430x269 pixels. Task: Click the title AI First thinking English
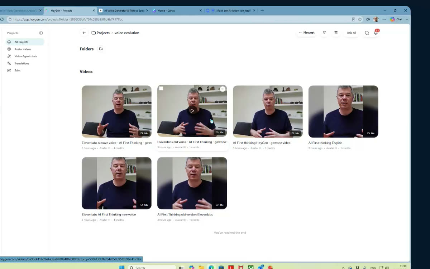click(325, 143)
